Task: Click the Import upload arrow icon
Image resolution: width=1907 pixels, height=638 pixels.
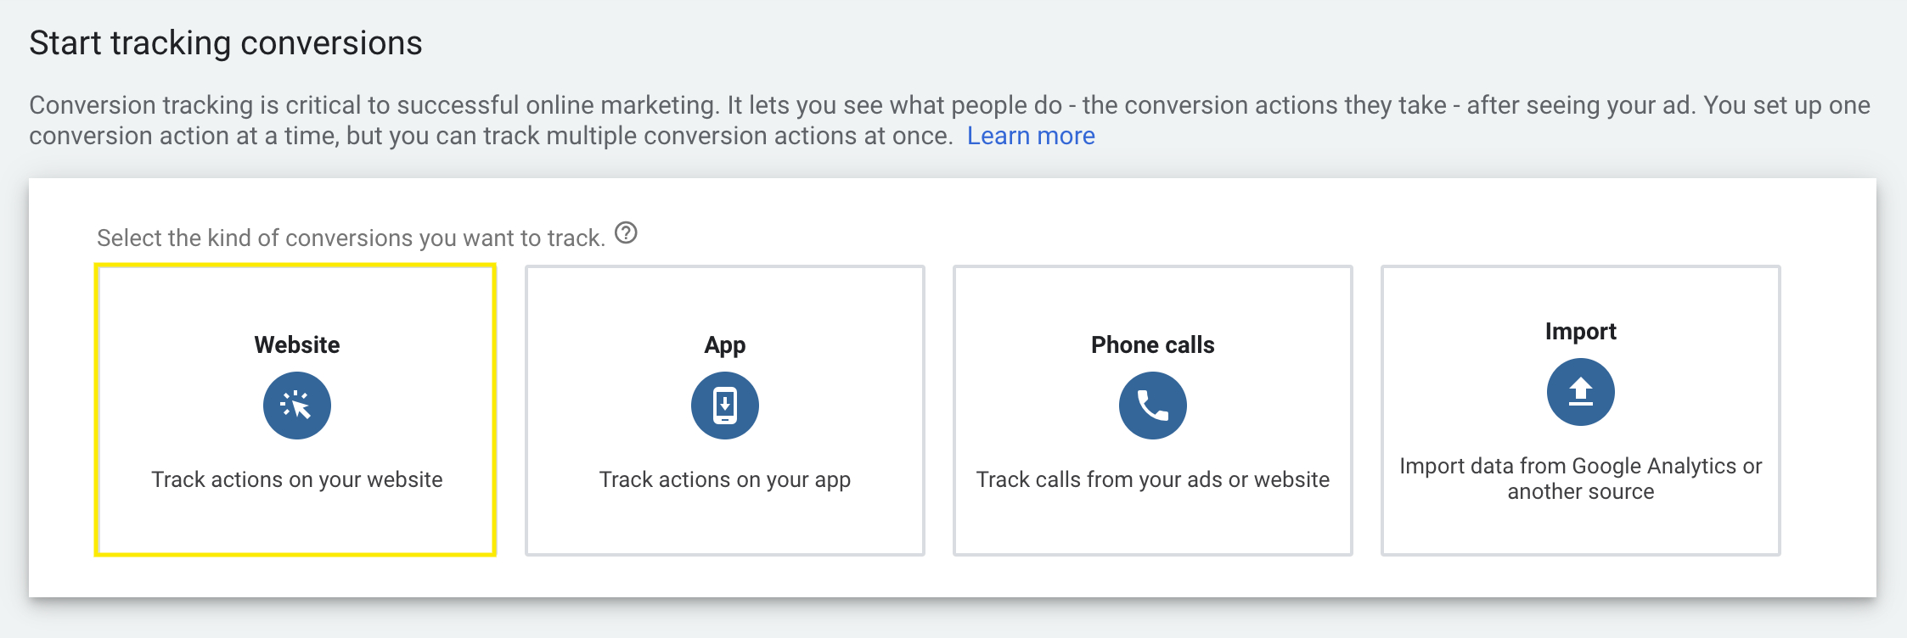Action: [1581, 392]
